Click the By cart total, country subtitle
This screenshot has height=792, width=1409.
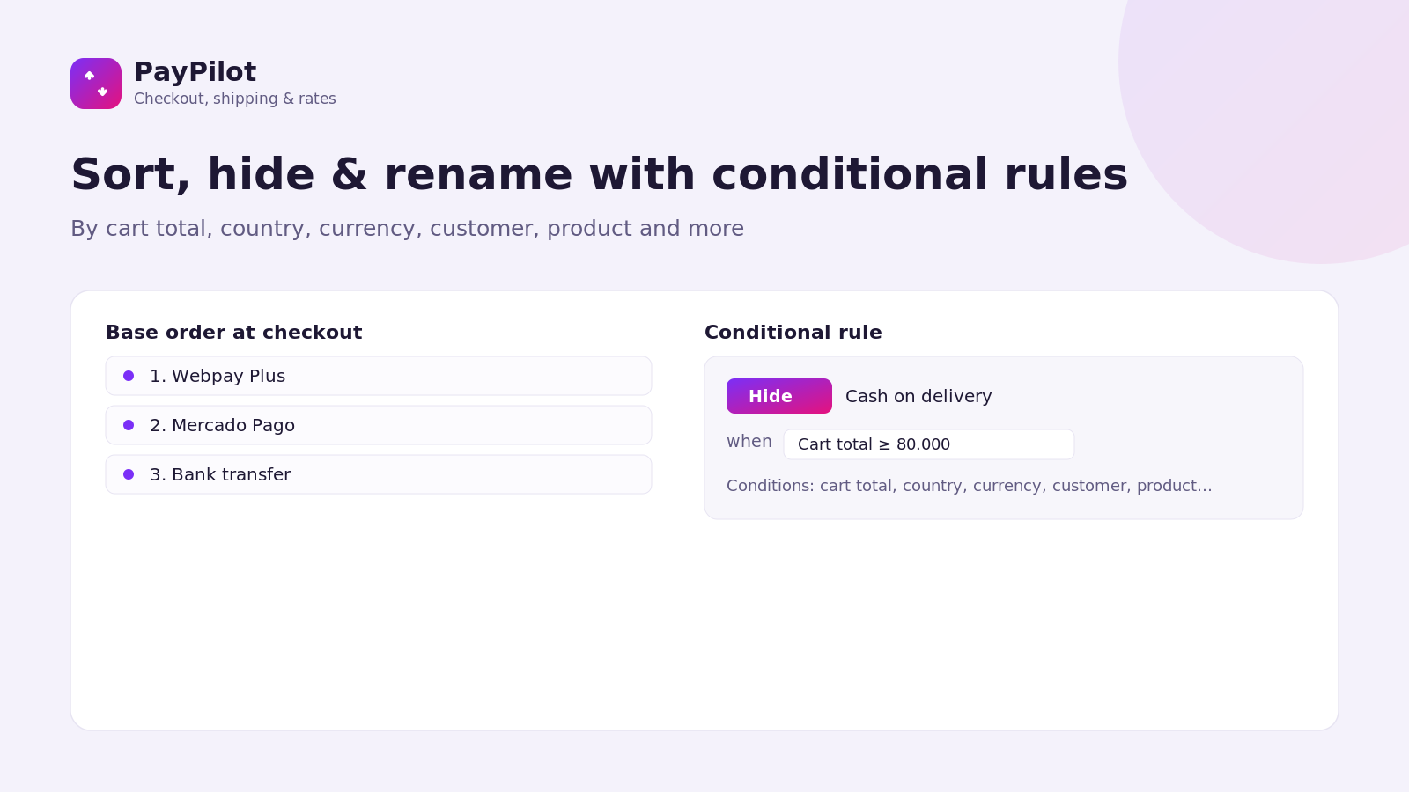pos(407,229)
